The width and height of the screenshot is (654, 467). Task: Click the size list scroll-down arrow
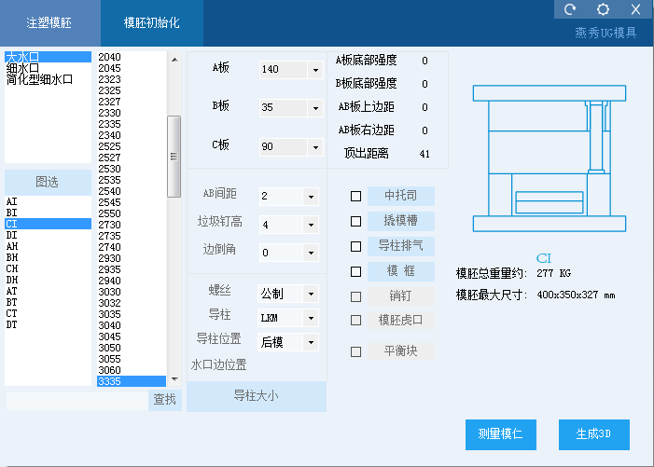pos(174,379)
